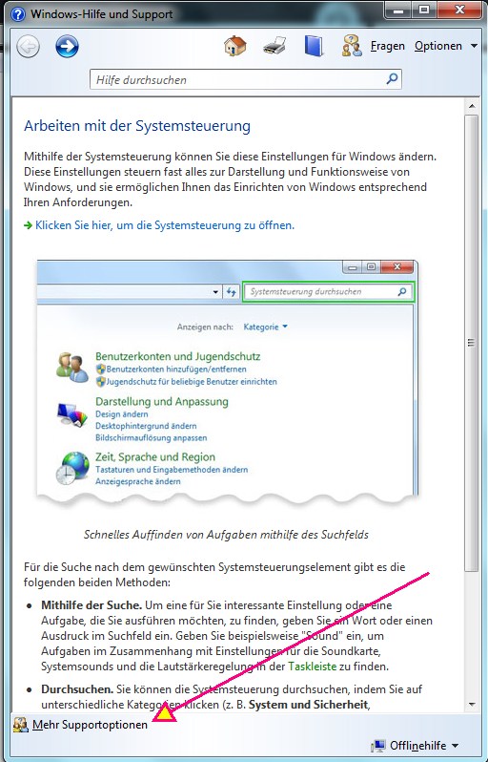This screenshot has width=488, height=762.
Task: Click the illustration of Systemsteuerung window
Action: tap(227, 384)
